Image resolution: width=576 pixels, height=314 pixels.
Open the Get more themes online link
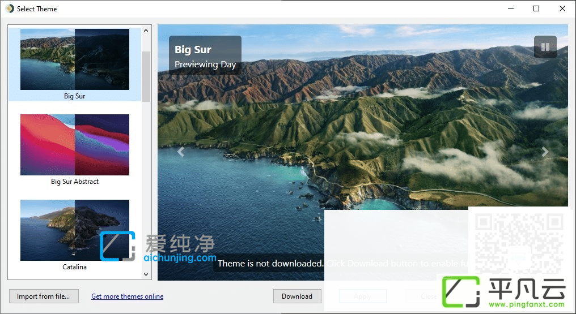click(127, 296)
